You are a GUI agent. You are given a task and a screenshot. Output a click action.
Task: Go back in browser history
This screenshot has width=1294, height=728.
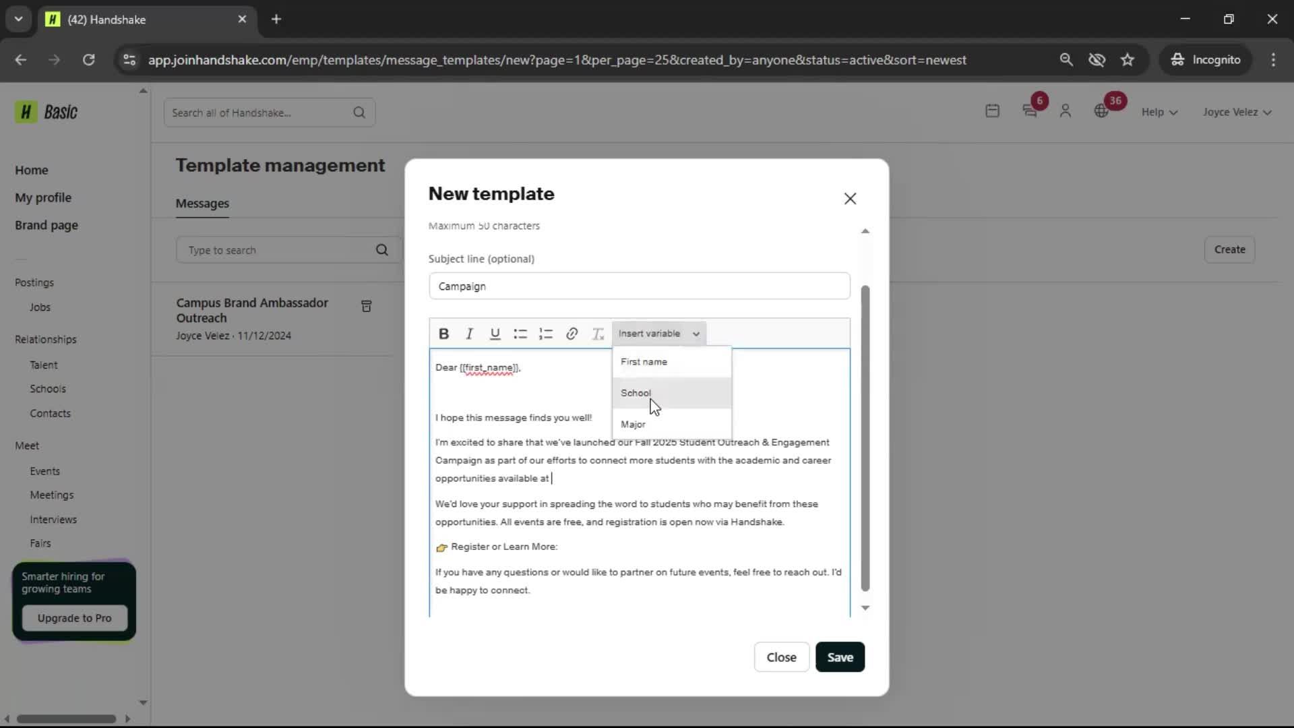(21, 60)
